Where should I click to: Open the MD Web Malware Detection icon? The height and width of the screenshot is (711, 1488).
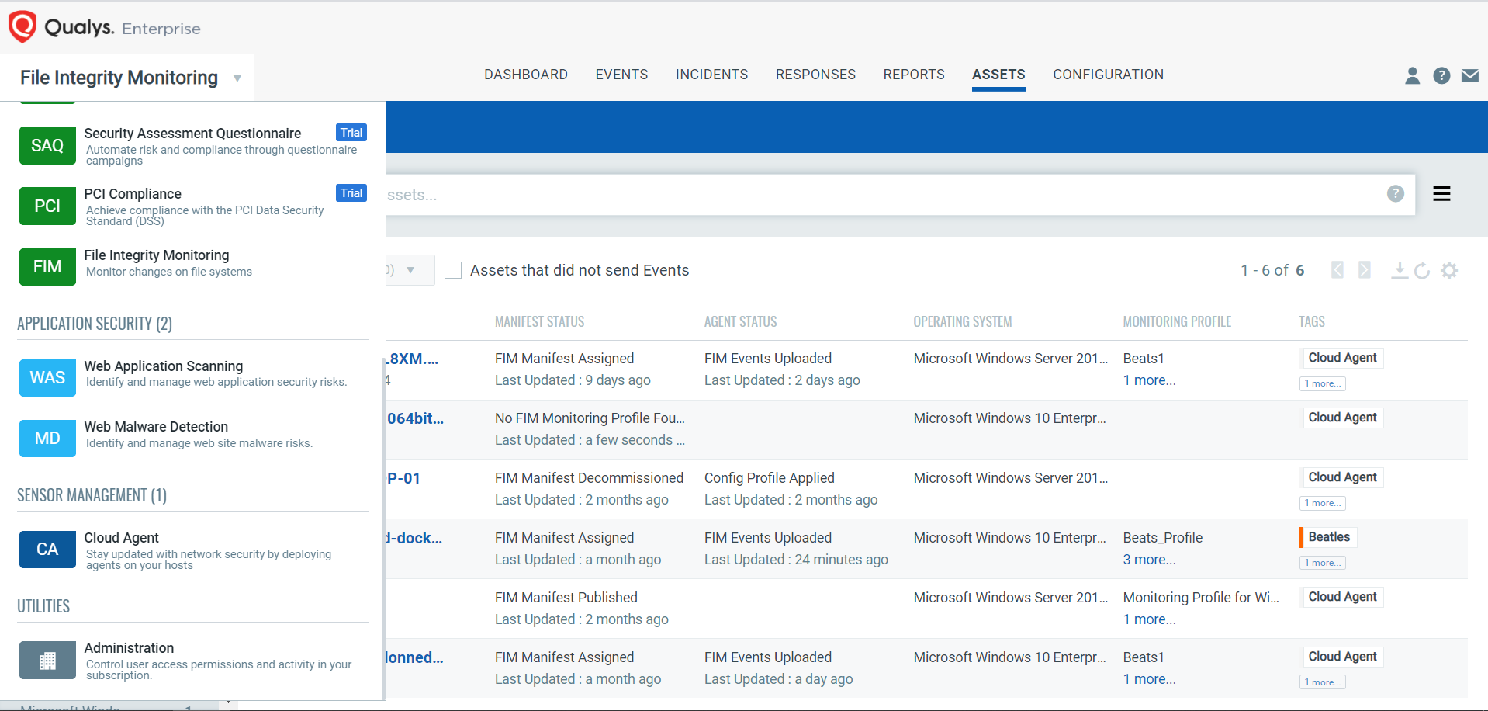(x=47, y=439)
